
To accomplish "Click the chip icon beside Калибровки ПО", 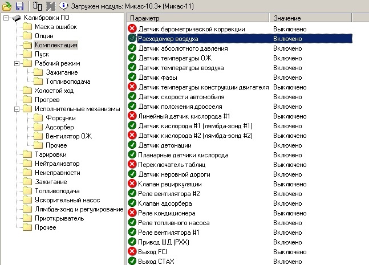I will click(16, 18).
